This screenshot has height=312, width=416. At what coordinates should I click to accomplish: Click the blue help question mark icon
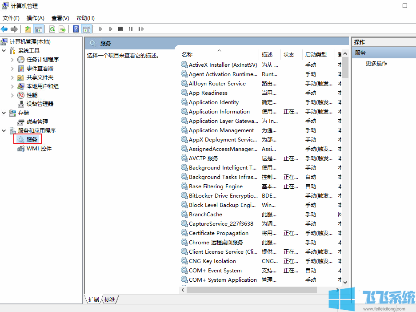point(76,29)
